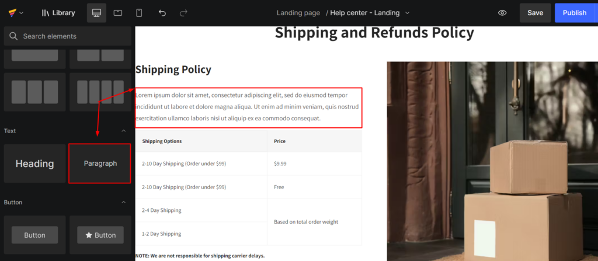Collapse the Text section

[x=123, y=131]
